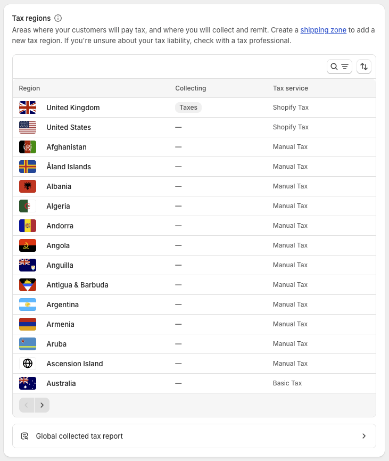The image size is (389, 461).
Task: Click the Tax regions info icon
Action: point(58,18)
